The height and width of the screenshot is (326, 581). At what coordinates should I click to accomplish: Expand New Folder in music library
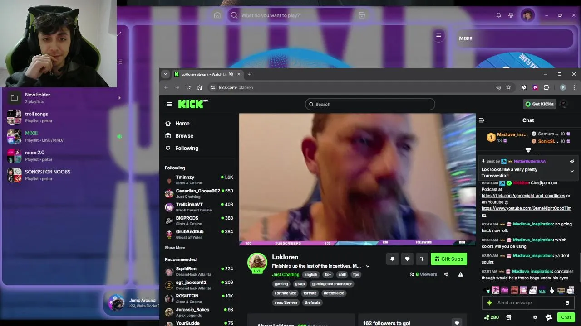click(119, 98)
